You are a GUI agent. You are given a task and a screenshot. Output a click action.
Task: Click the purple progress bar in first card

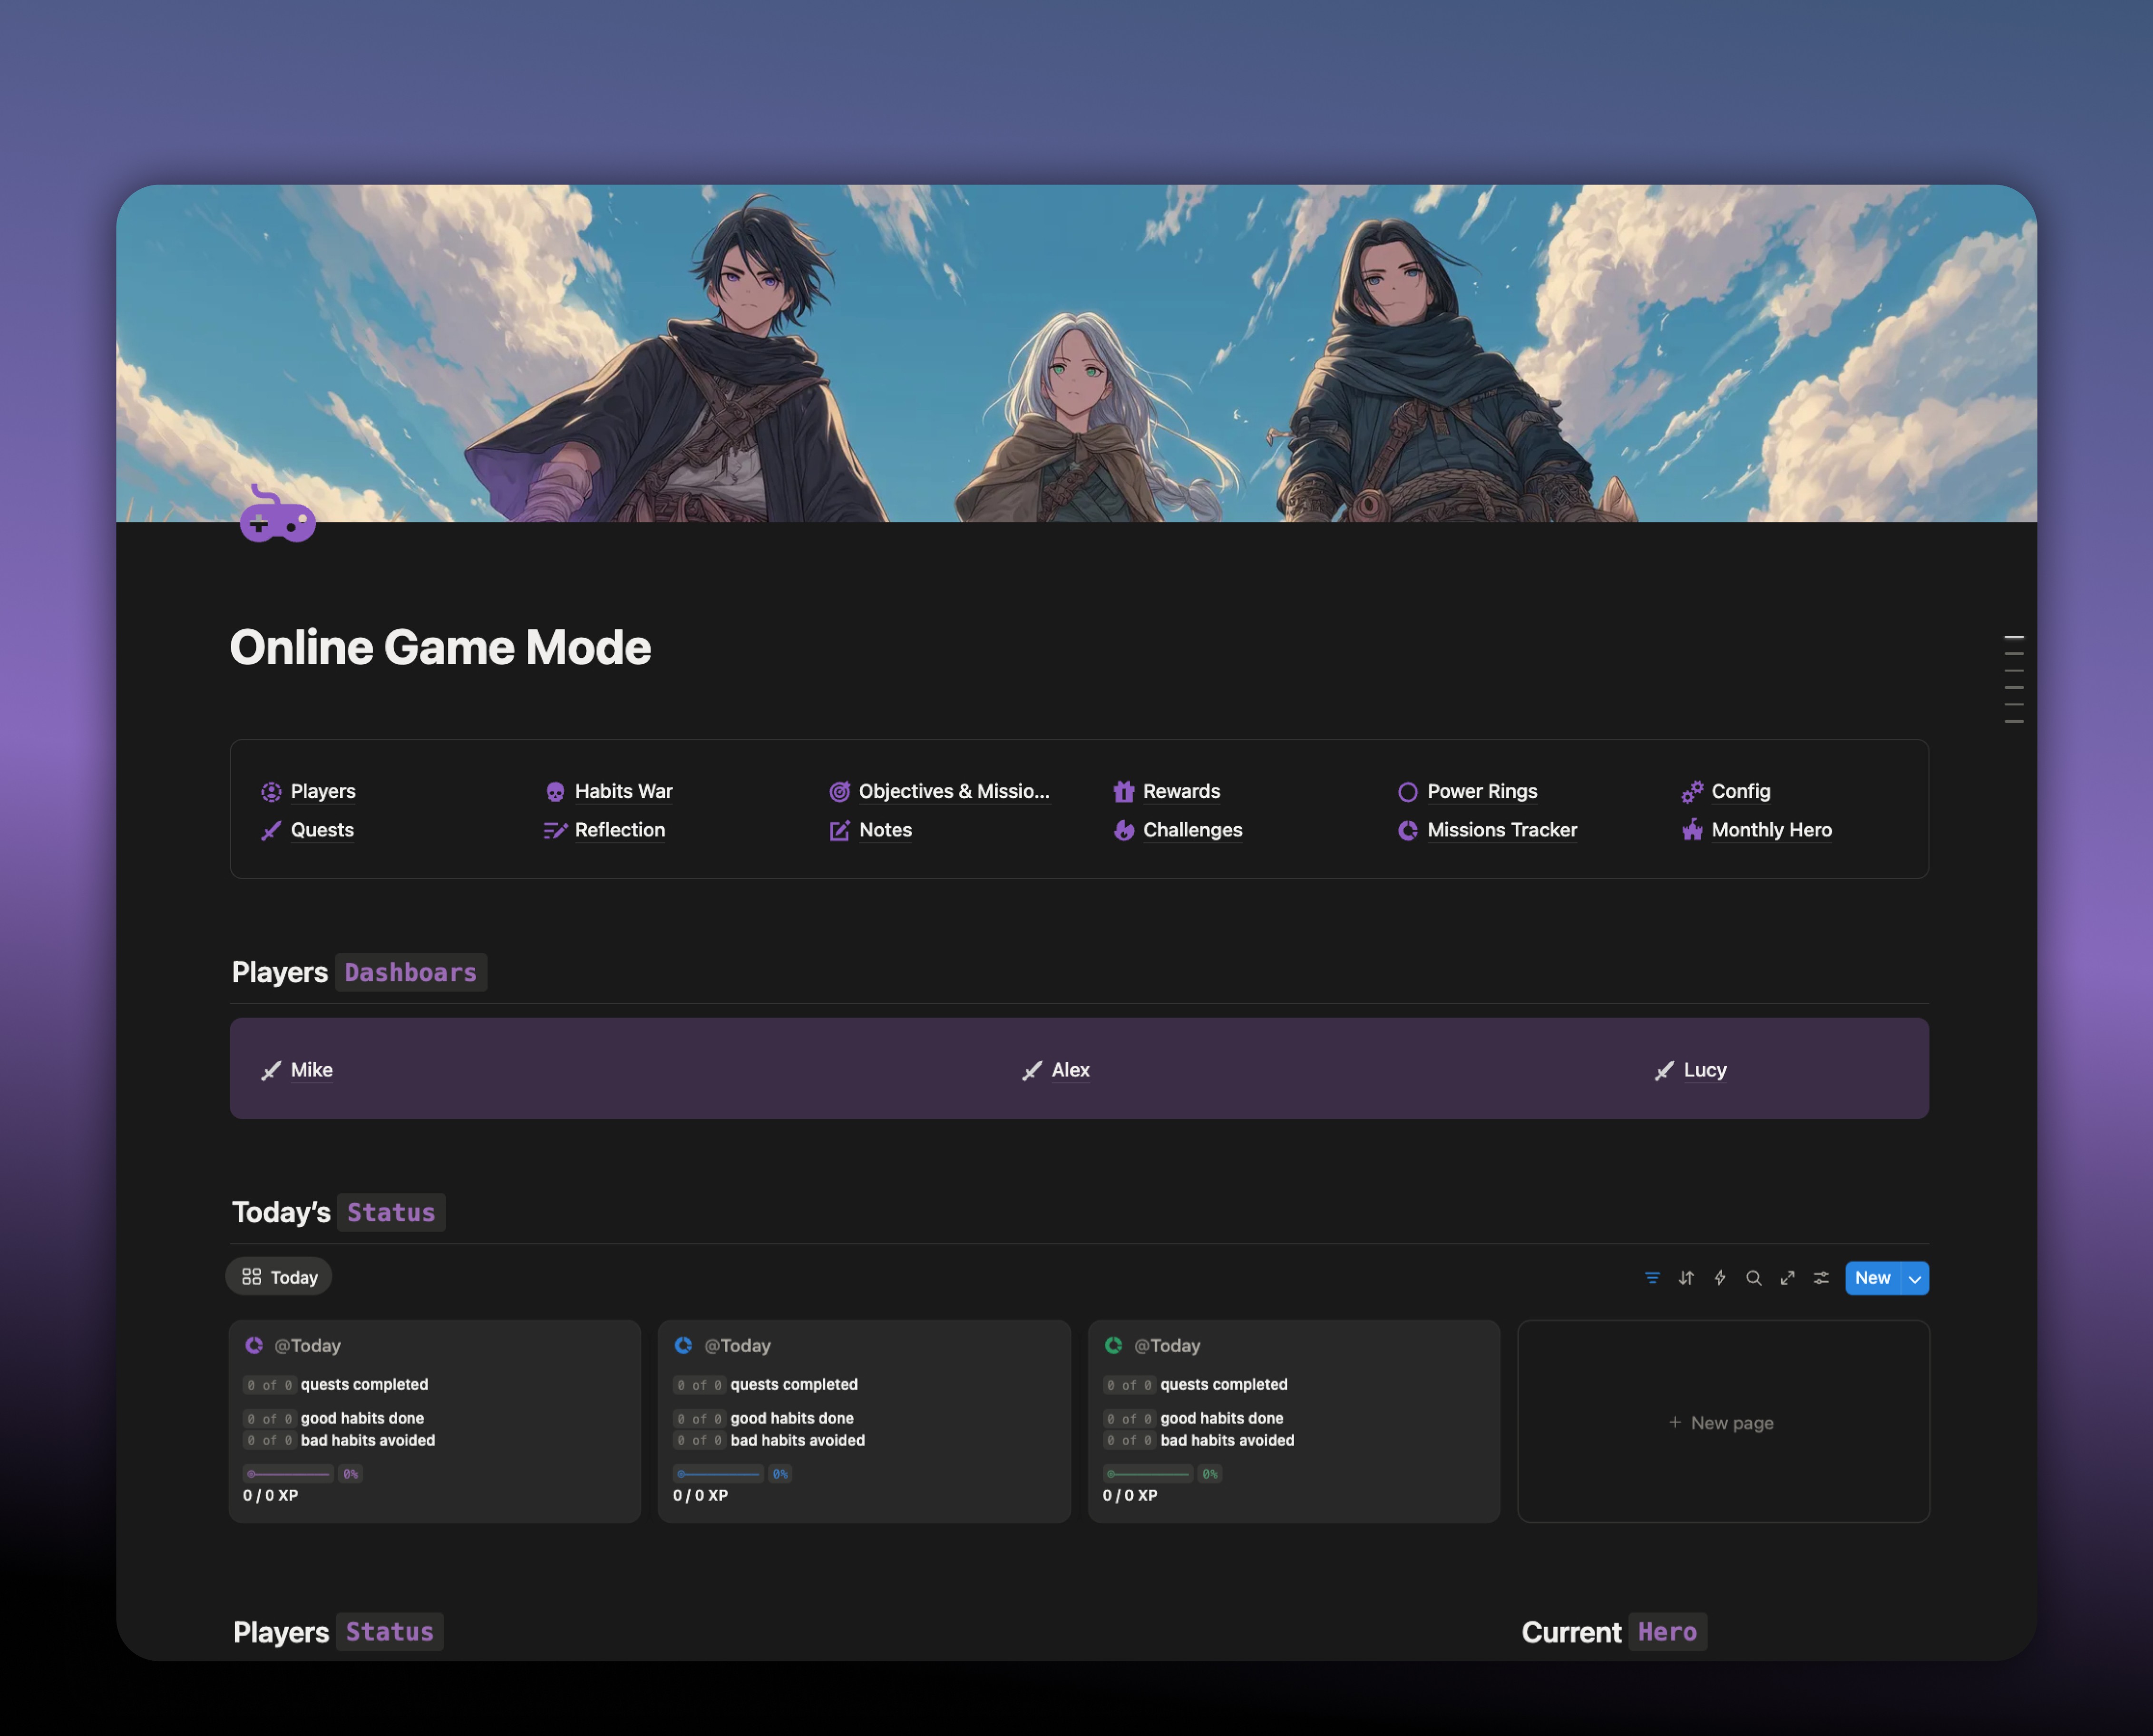(x=288, y=1474)
